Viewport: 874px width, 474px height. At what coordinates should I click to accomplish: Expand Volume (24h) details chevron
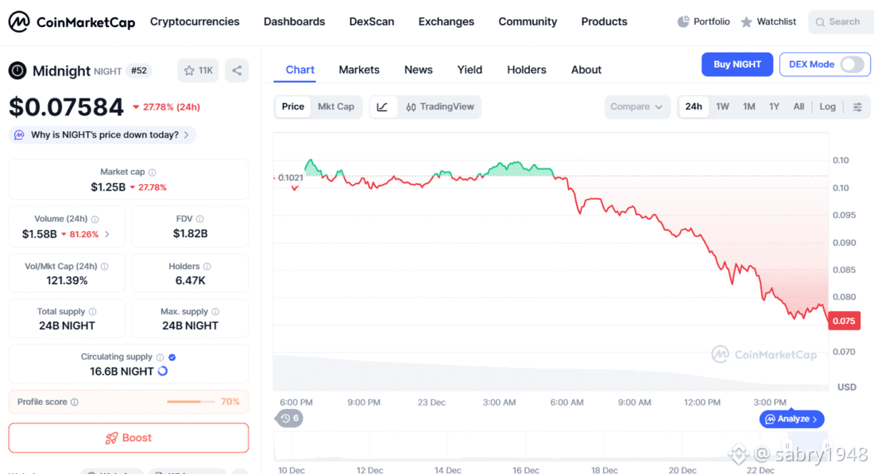[107, 234]
